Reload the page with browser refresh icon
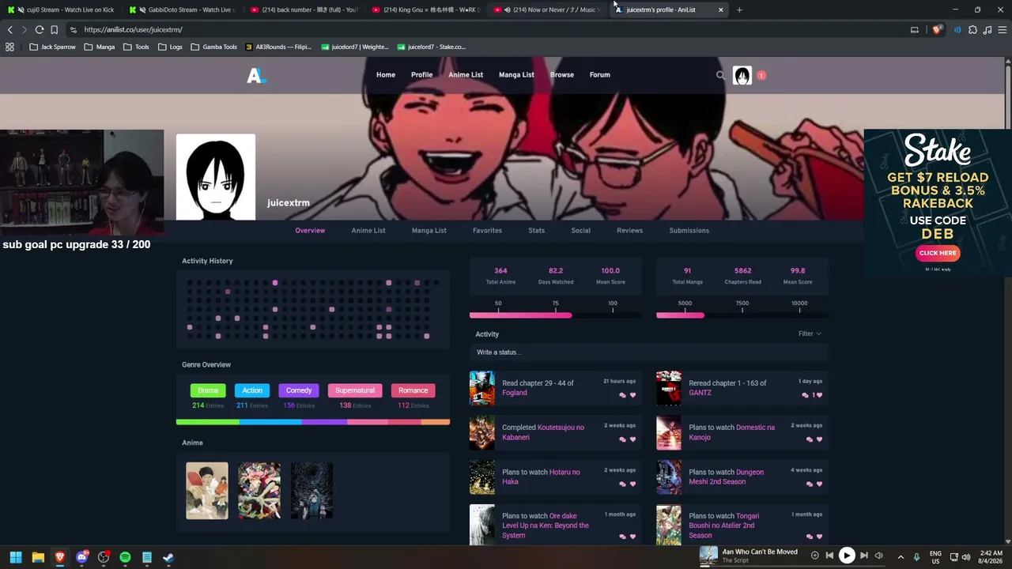1012x569 pixels. 40,29
